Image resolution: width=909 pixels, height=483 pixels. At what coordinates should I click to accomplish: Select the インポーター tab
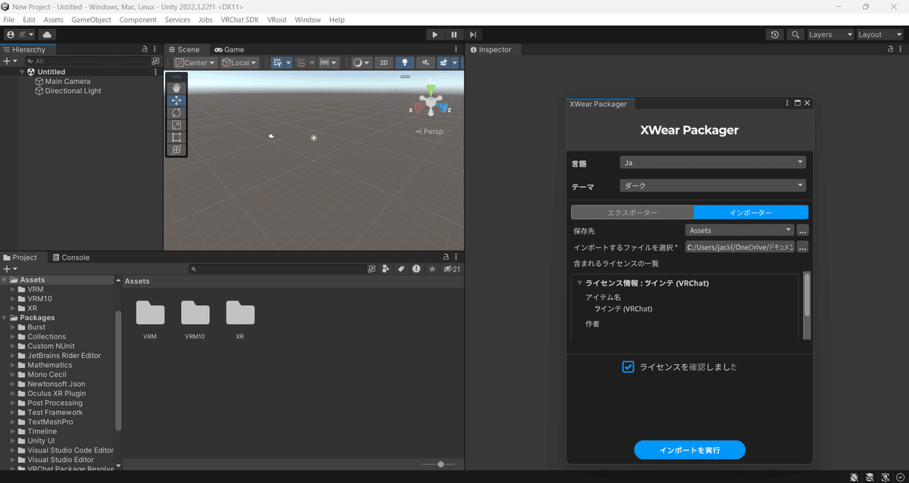(751, 213)
